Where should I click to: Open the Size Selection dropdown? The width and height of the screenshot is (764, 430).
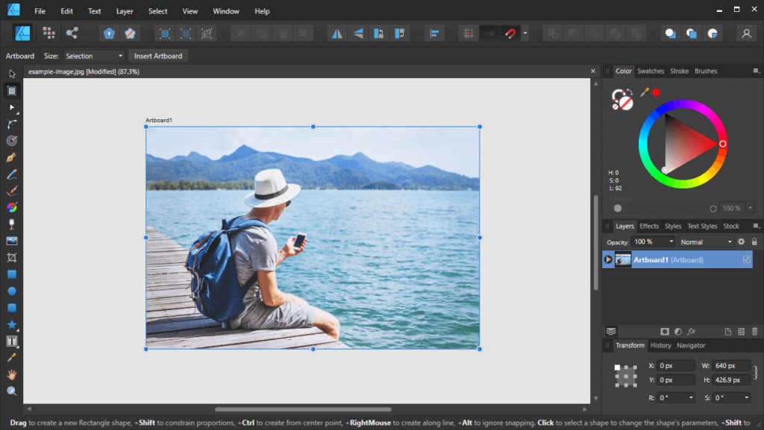tap(93, 56)
